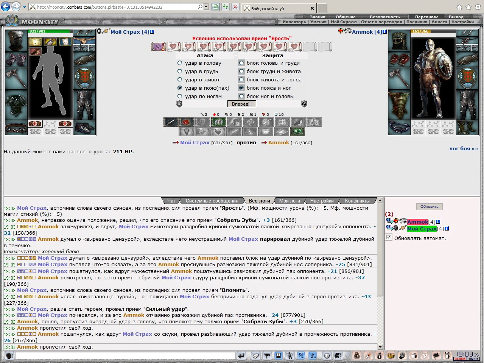Image resolution: width=484 pixels, height=363 pixels.
Task: Open the address bar dropdown arrow
Action: tap(206, 7)
